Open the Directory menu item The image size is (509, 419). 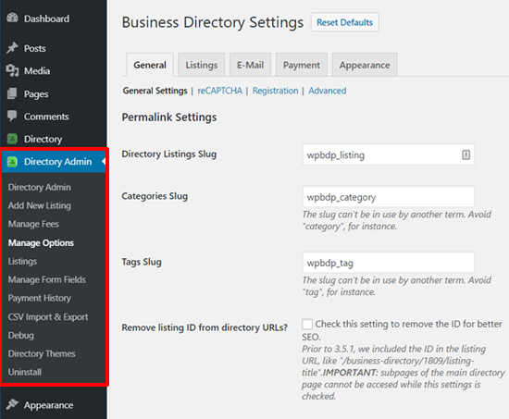click(x=43, y=140)
